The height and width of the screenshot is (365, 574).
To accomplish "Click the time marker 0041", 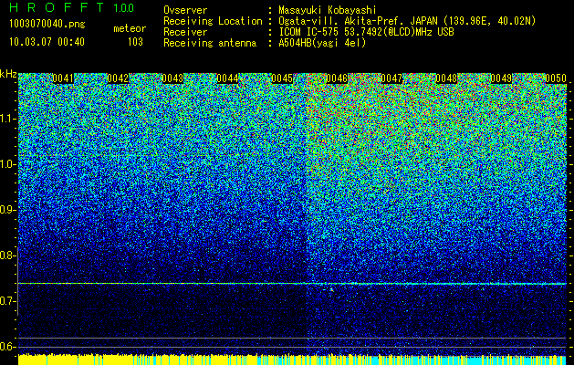I will (x=63, y=78).
